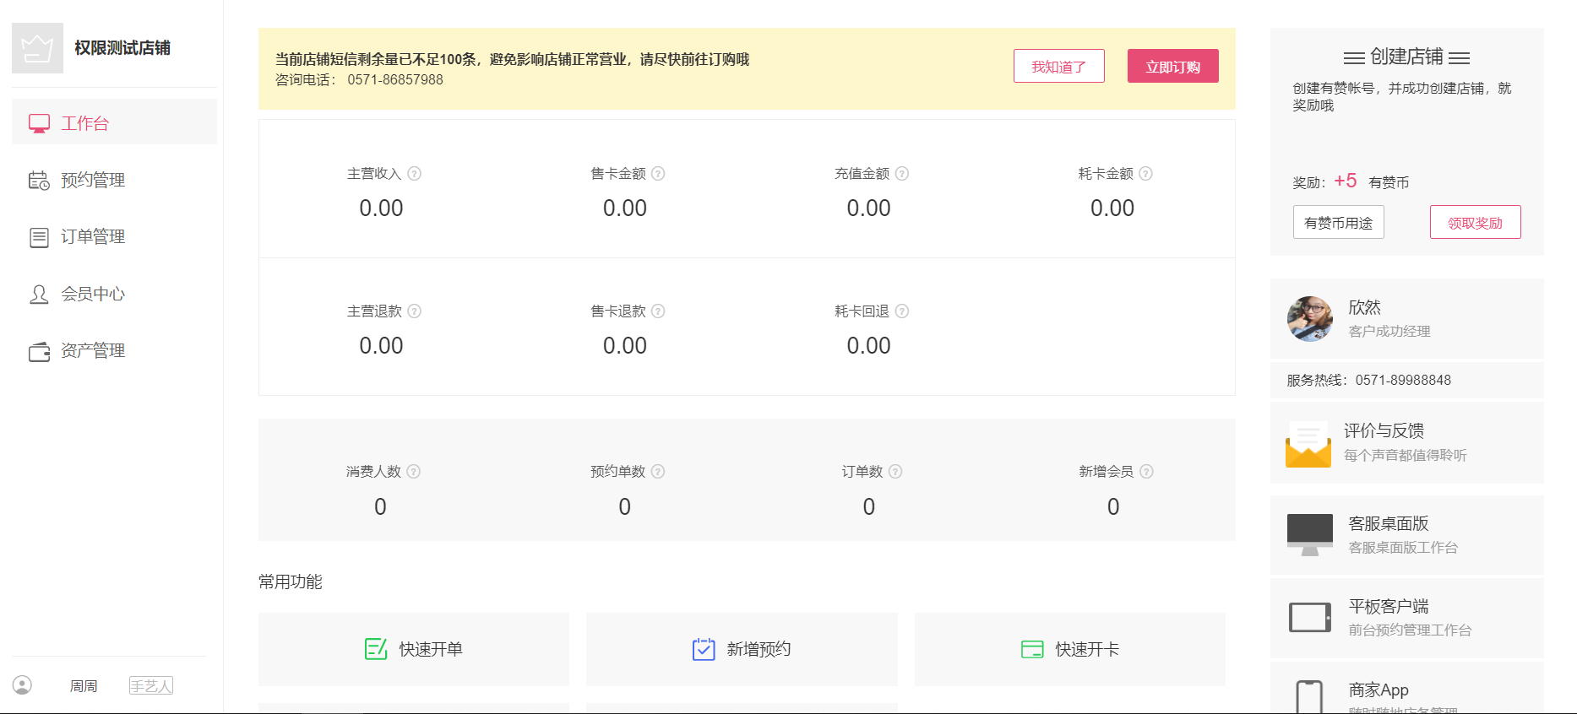Click the crown shop logo

(x=37, y=48)
